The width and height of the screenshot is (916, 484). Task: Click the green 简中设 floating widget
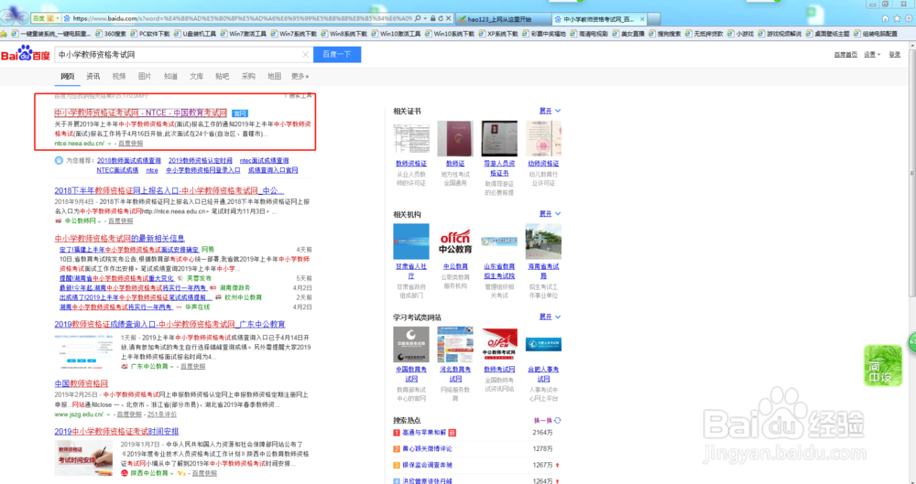883,366
